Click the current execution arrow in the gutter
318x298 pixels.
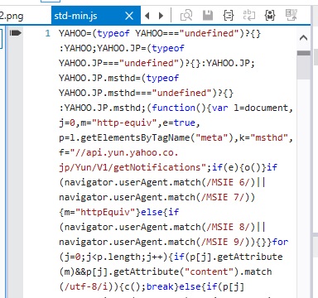pos(16,33)
